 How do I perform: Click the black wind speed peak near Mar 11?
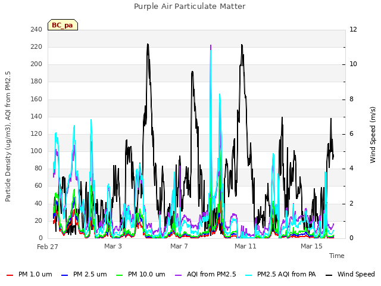tap(242, 46)
